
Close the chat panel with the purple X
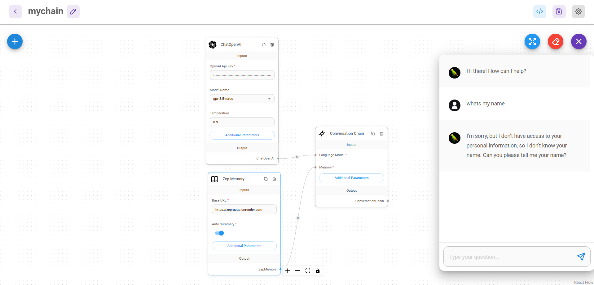(x=579, y=41)
